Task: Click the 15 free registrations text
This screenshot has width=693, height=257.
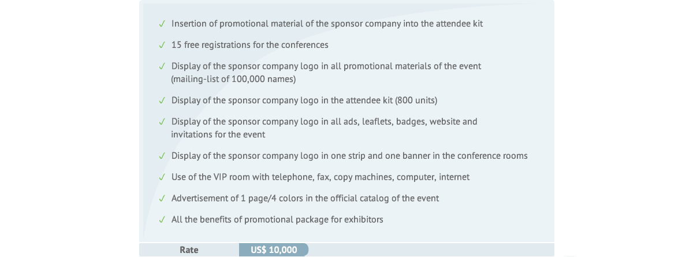Action: (x=249, y=45)
